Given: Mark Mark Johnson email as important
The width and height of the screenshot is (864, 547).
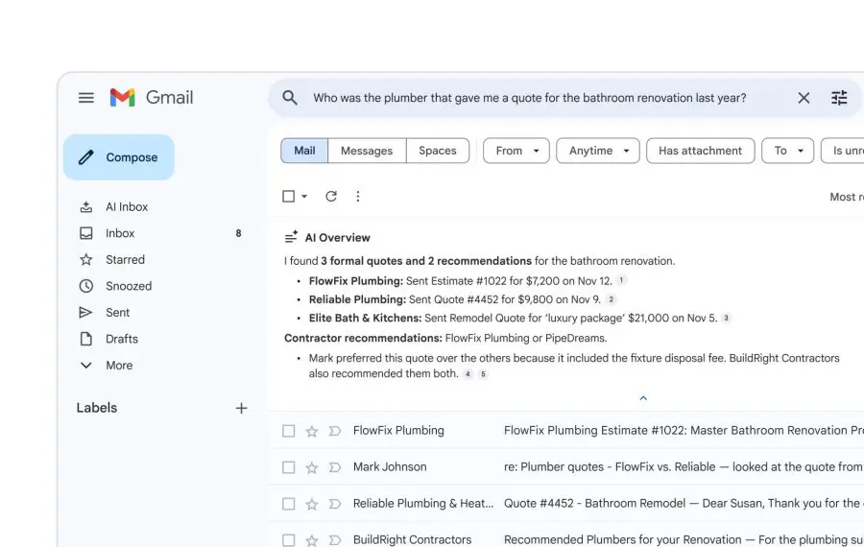Looking at the screenshot, I should (x=335, y=467).
